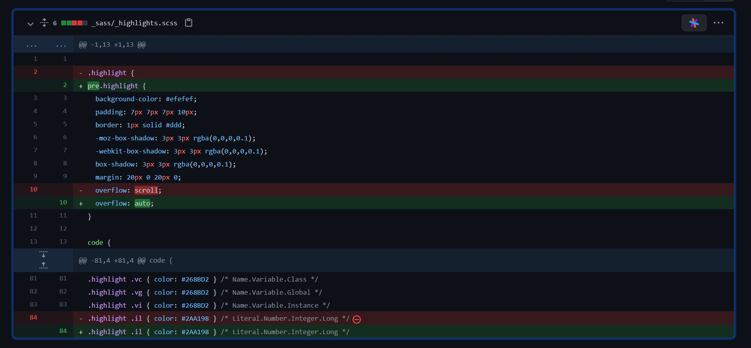
Task: Click the '@@ -1,13 +1,13 @@' hunk header
Action: point(112,45)
